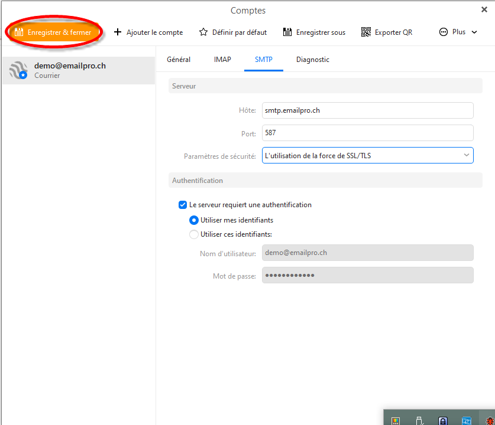
Task: Click the plus icon of Ajouter le compte
Action: point(118,32)
